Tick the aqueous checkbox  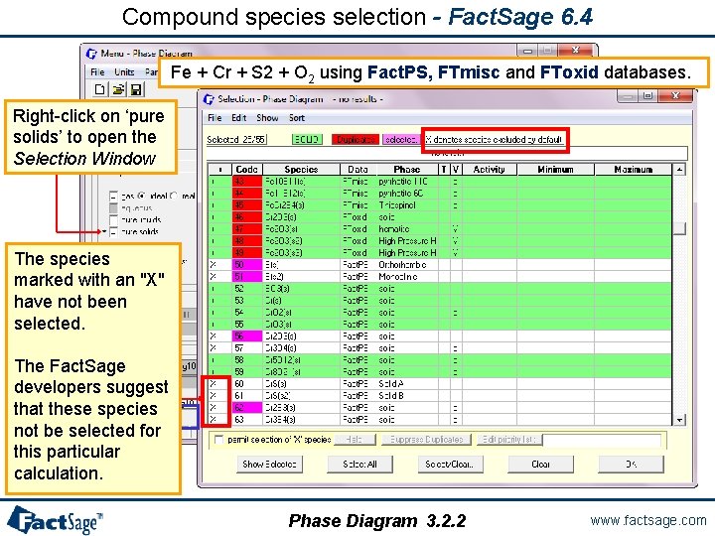point(113,208)
